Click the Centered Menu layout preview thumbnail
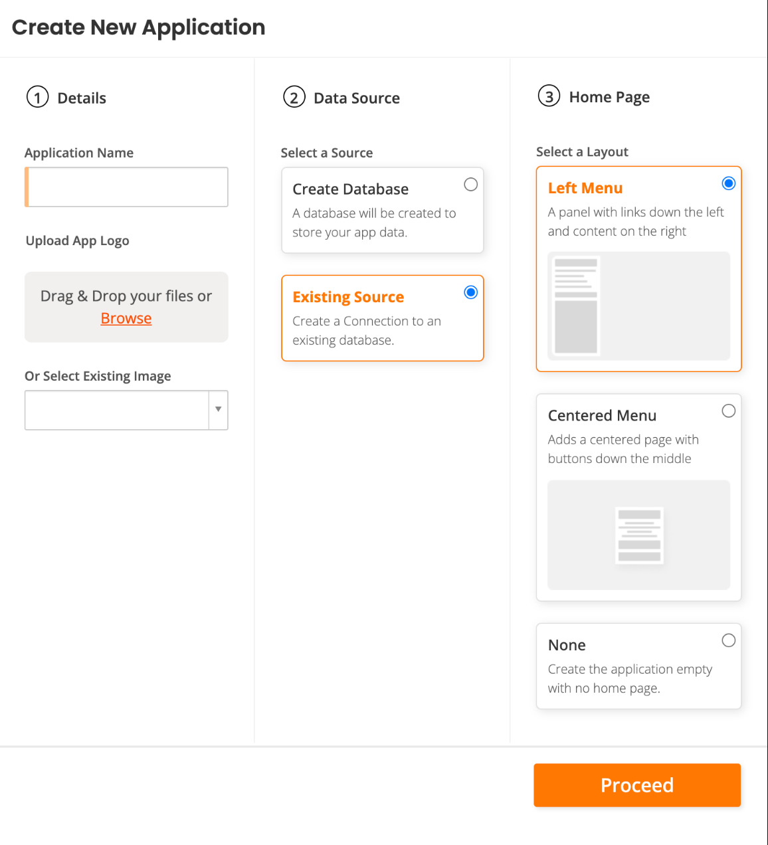This screenshot has width=768, height=845. 638,535
